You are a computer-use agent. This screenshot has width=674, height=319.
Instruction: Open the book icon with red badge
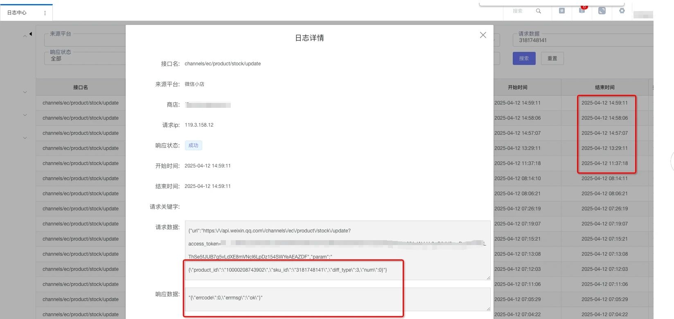582,10
